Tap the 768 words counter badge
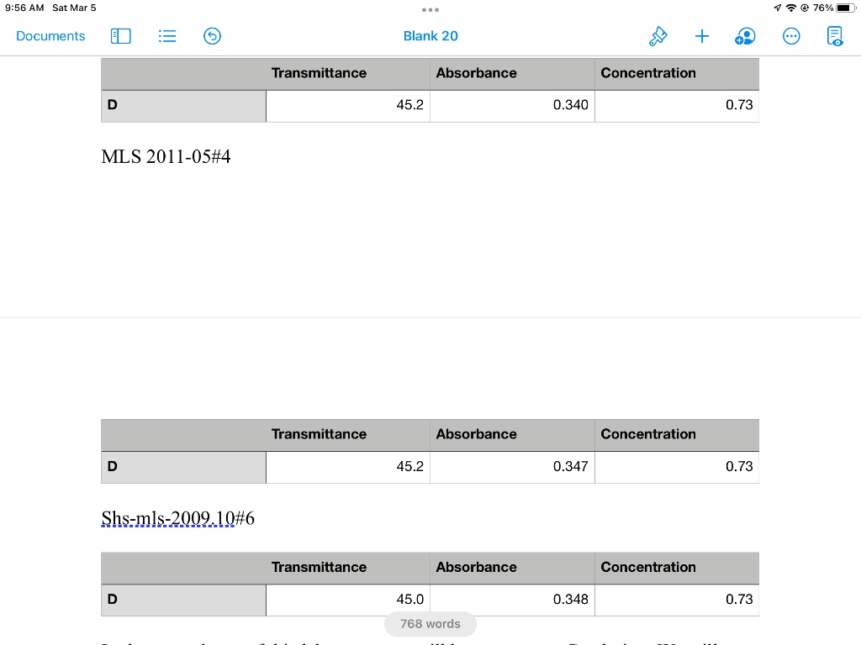Screen dimensions: 861x645 coord(430,624)
